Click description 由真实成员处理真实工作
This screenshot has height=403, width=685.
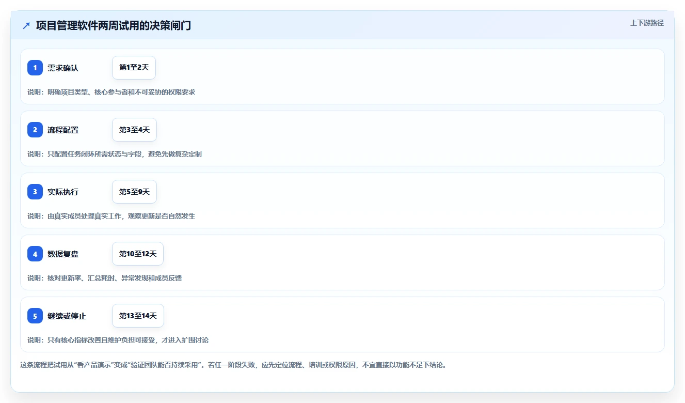click(x=111, y=216)
